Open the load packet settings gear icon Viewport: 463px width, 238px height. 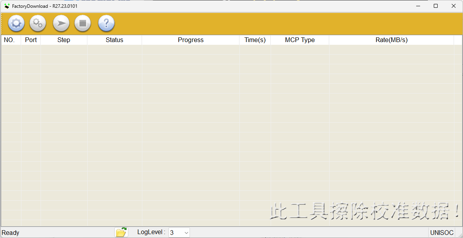[x=16, y=23]
